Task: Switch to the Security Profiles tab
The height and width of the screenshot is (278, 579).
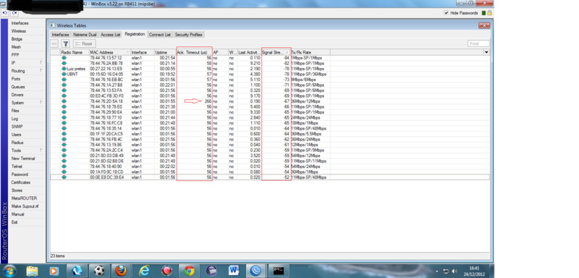Action: click(x=188, y=34)
